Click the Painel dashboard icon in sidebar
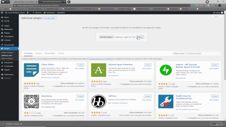 2,17
